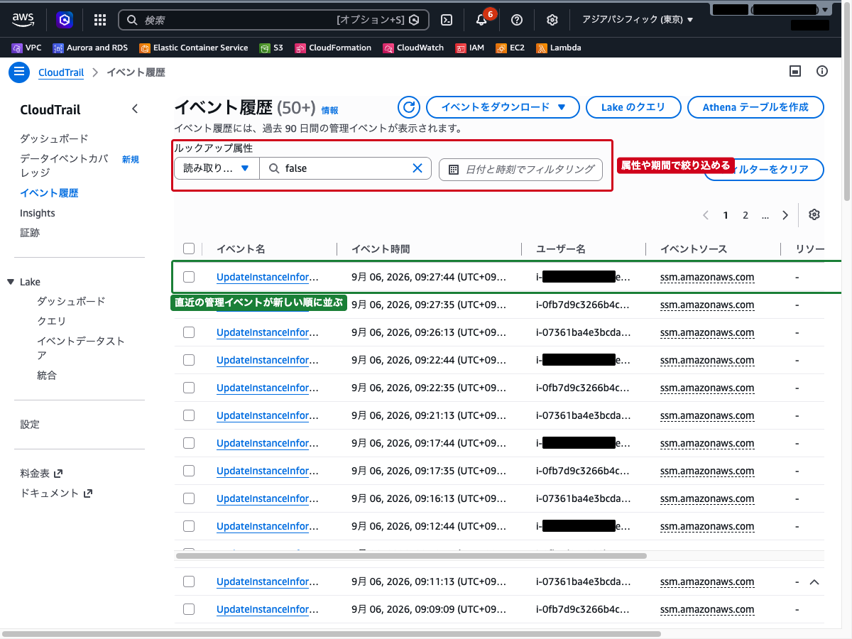Click the table's horizontal scrollbar
The height and width of the screenshot is (639, 852).
pos(410,556)
